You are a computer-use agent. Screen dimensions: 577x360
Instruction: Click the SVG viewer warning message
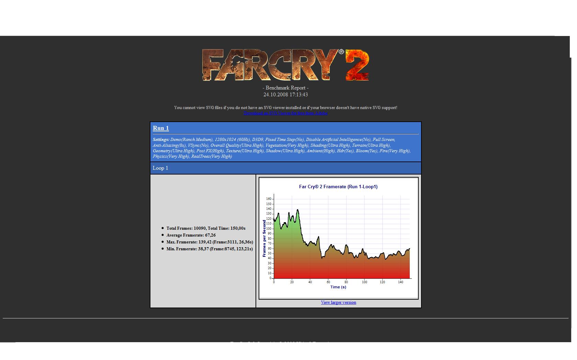coord(285,108)
